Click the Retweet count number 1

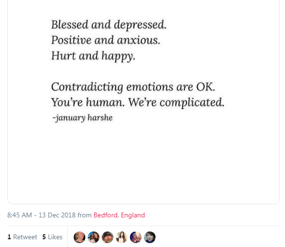click(x=9, y=237)
